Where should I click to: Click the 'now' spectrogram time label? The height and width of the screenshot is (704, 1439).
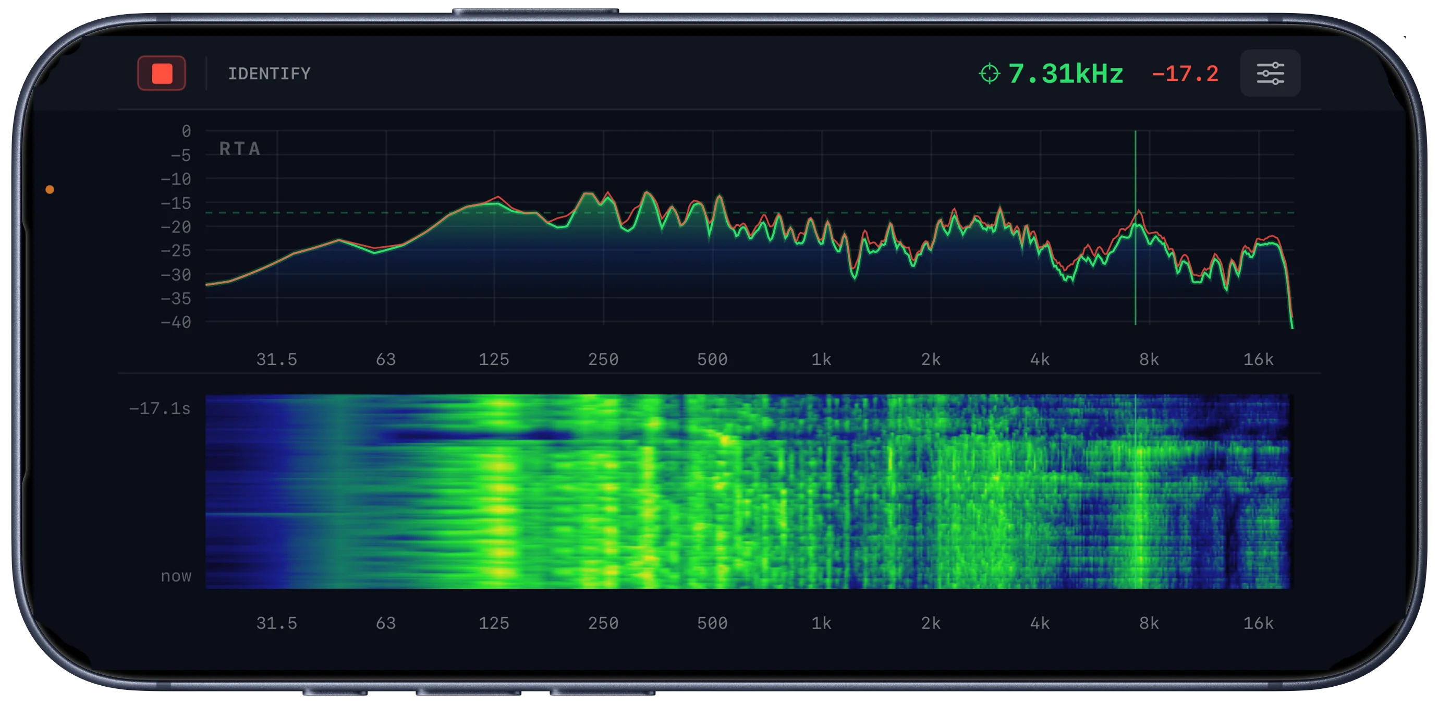[176, 576]
